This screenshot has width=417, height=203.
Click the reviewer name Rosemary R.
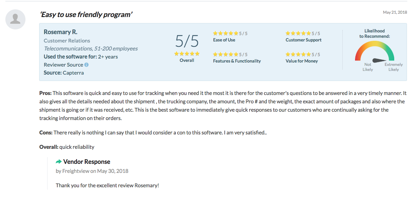(61, 32)
